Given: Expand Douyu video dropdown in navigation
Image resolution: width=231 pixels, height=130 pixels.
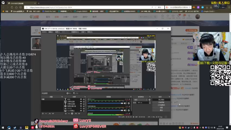Looking at the screenshot, I should point(75,17).
